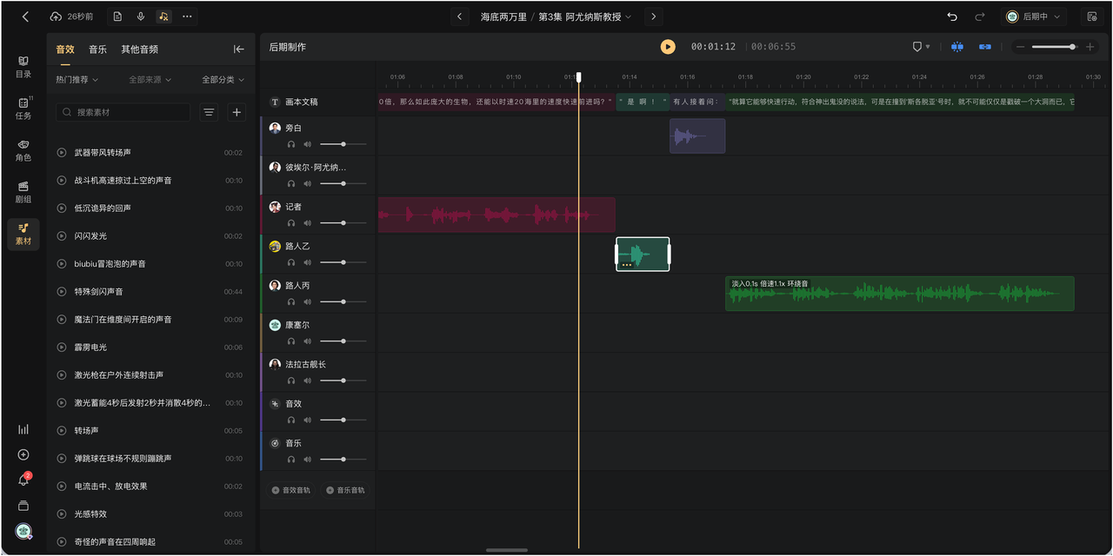Mute the 旁白 track speaker
Viewport: 1113px width, 556px height.
[x=307, y=144]
